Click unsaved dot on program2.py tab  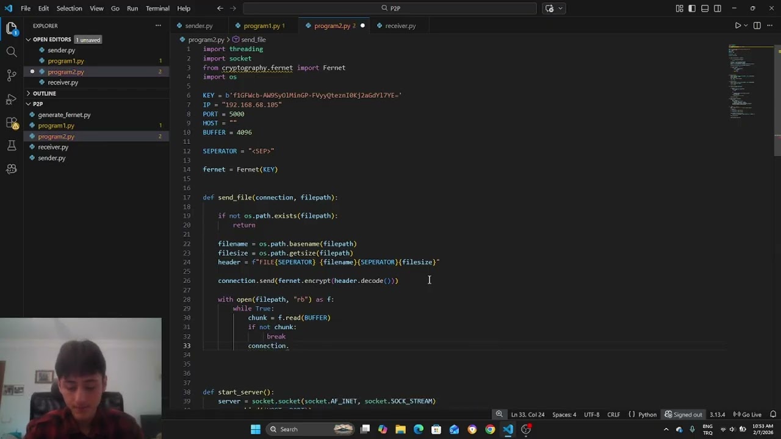pos(362,26)
